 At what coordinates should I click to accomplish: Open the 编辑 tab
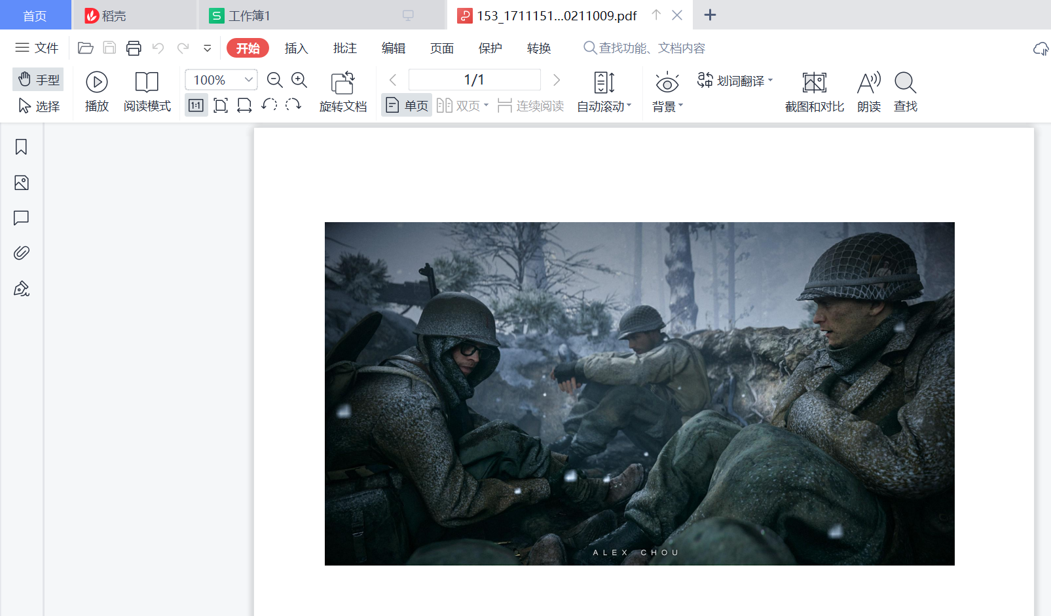pos(393,48)
